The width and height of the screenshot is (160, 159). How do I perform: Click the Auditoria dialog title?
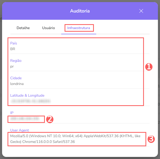[x=80, y=11]
